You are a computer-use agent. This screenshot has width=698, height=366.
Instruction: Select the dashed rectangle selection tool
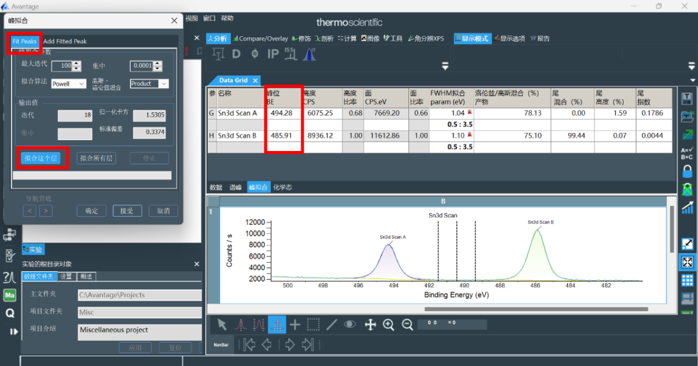[313, 325]
